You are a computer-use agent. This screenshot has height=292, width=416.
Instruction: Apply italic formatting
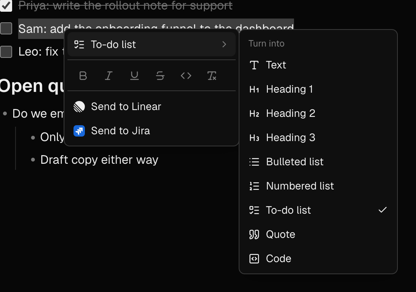coord(108,76)
